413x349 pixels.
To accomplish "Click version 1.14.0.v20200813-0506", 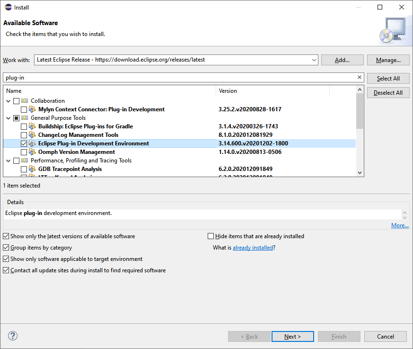I will [250, 152].
